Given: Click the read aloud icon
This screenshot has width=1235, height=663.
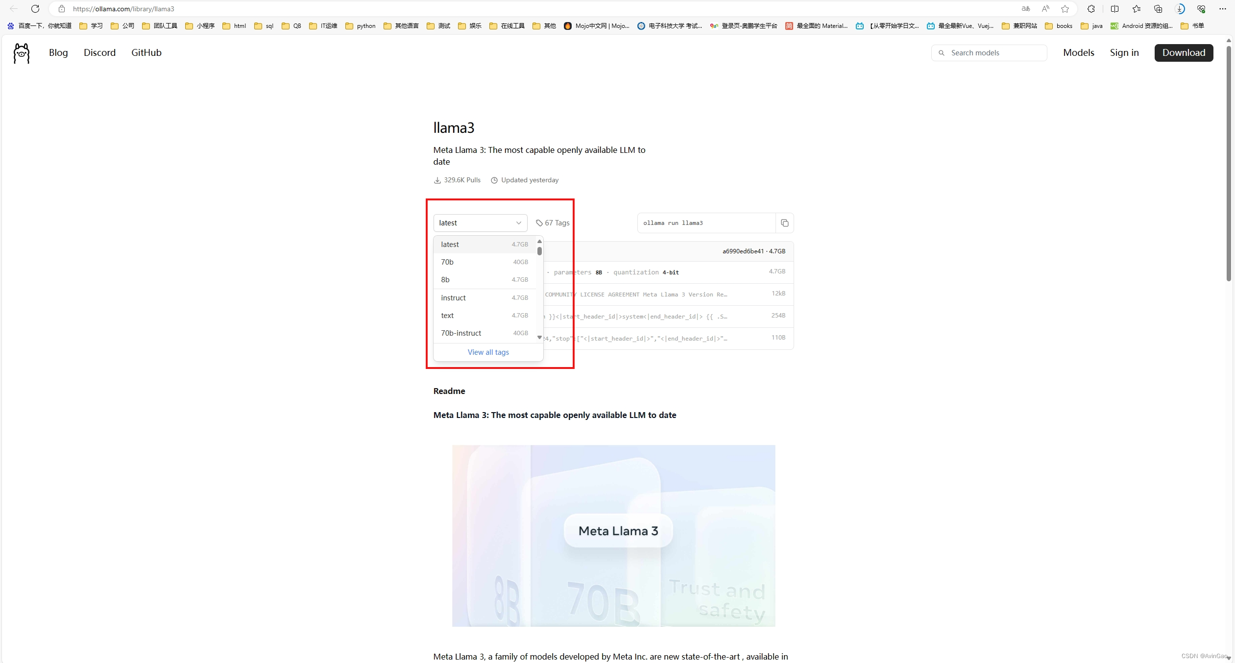Looking at the screenshot, I should pos(1045,9).
